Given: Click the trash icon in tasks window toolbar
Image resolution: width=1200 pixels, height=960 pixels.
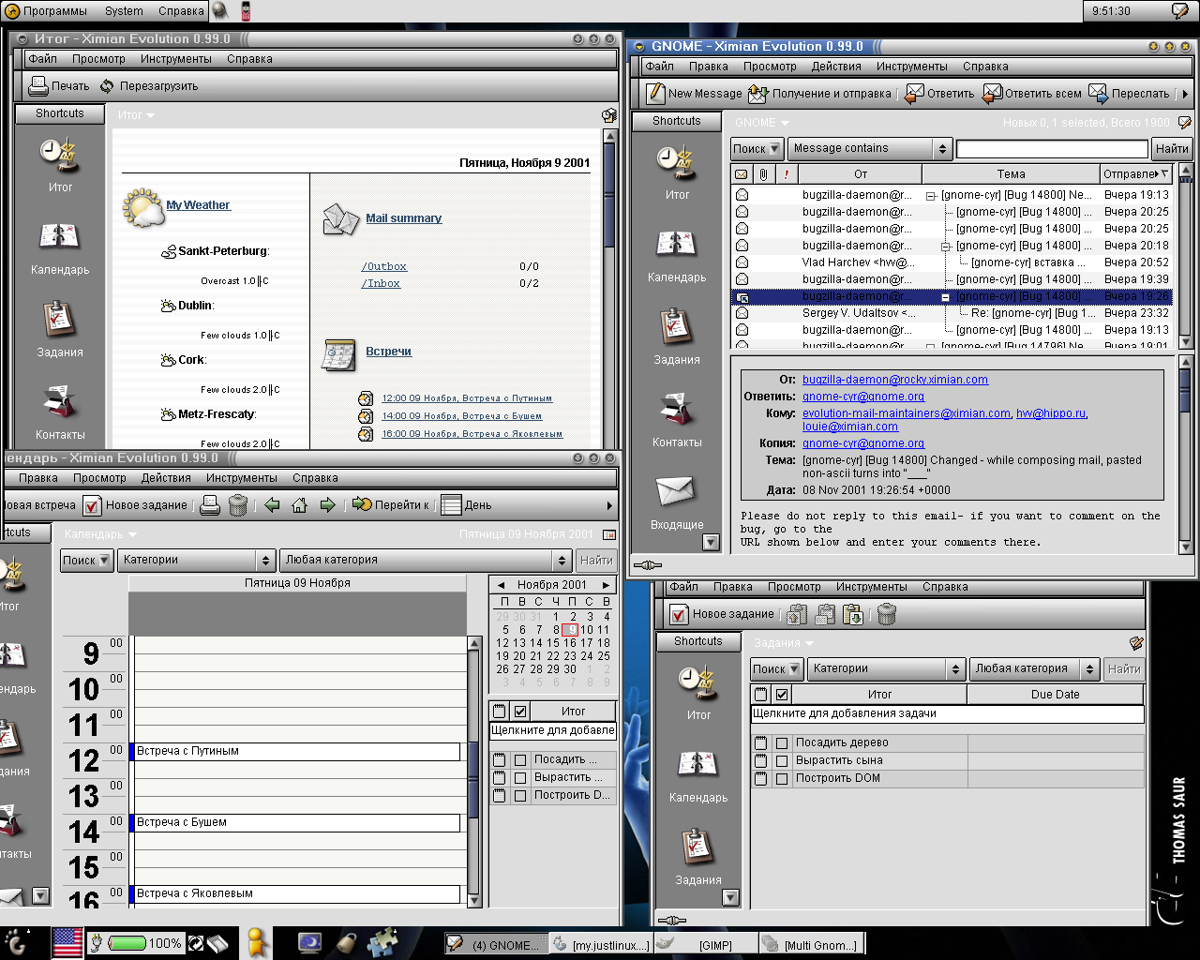Looking at the screenshot, I should pyautogui.click(x=887, y=614).
